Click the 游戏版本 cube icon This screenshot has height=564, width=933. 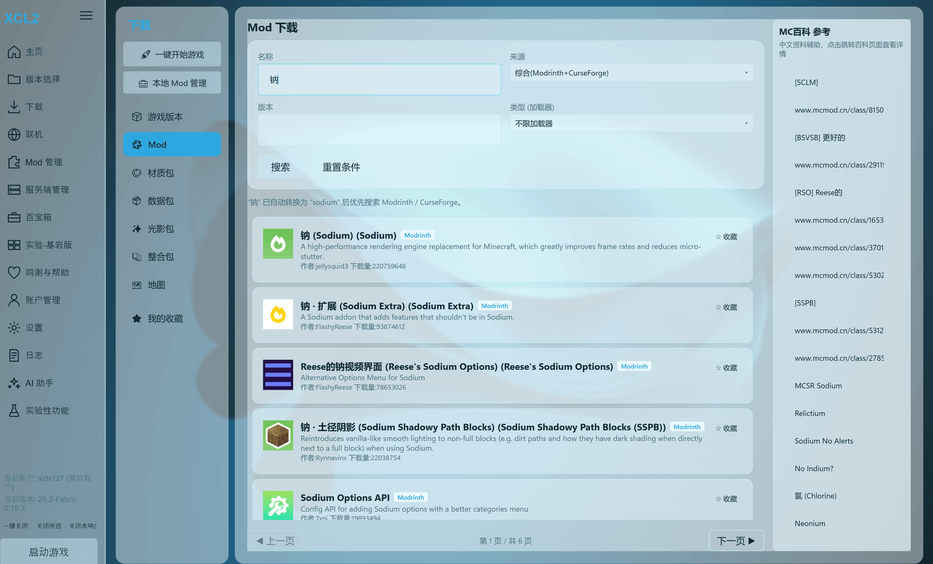[137, 117]
